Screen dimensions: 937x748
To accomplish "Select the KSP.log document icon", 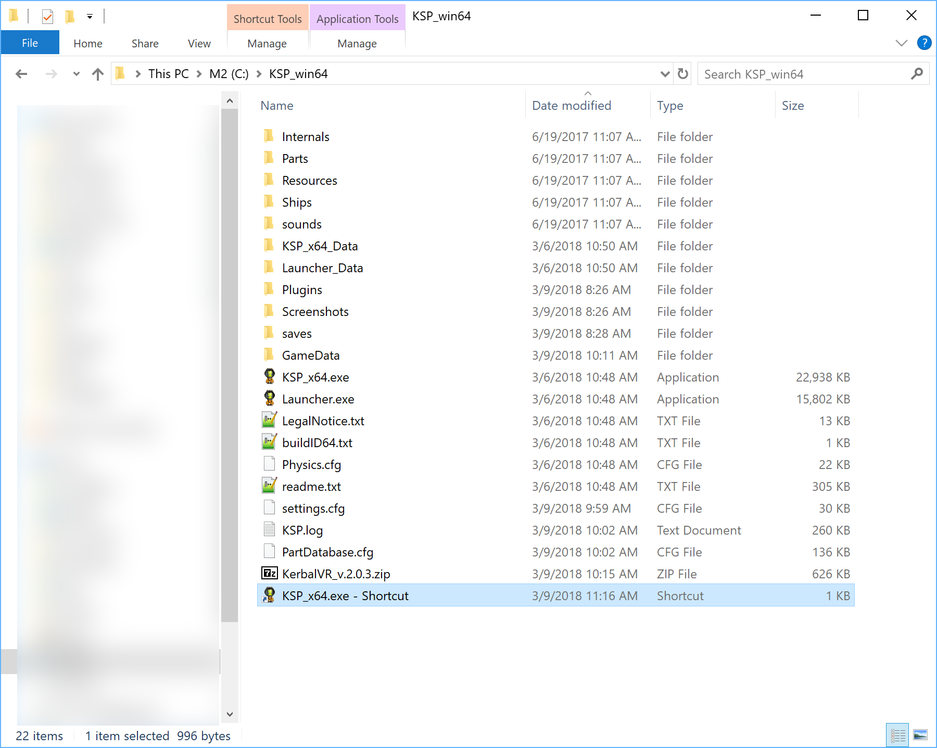I will 269,529.
